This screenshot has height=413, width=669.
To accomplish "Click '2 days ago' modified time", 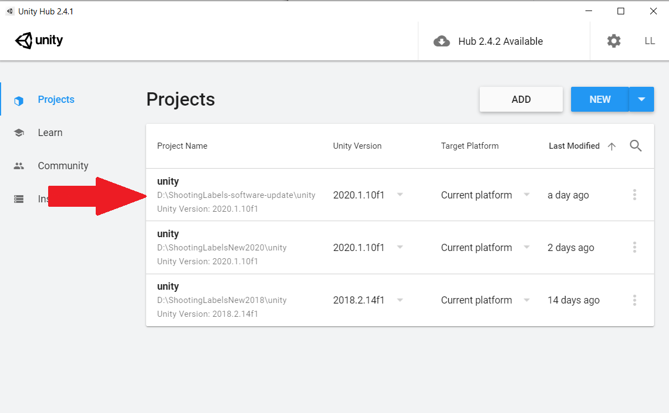I will click(x=571, y=248).
